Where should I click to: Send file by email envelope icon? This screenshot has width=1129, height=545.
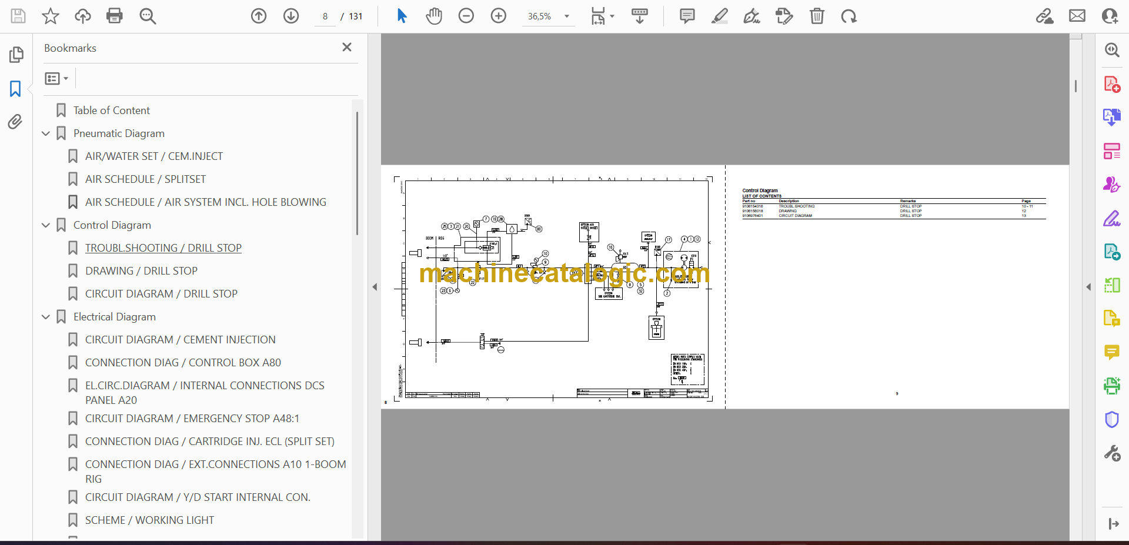(x=1077, y=16)
